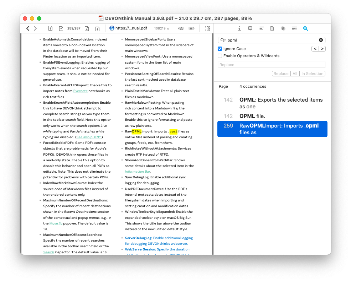Click the ServerDebugLog entry text
This screenshot has width=351, height=281.
[x=159, y=241]
